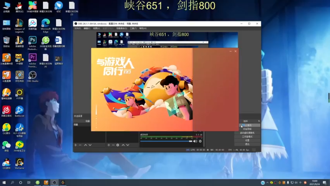Open the image thumbnail file on the desktop
The width and height of the screenshot is (330, 186).
point(59,60)
